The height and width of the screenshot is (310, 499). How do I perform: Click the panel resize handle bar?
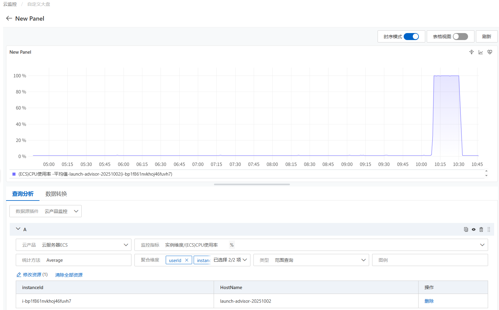pyautogui.click(x=252, y=184)
